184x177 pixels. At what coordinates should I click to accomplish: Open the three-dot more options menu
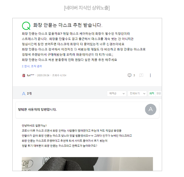(150, 75)
